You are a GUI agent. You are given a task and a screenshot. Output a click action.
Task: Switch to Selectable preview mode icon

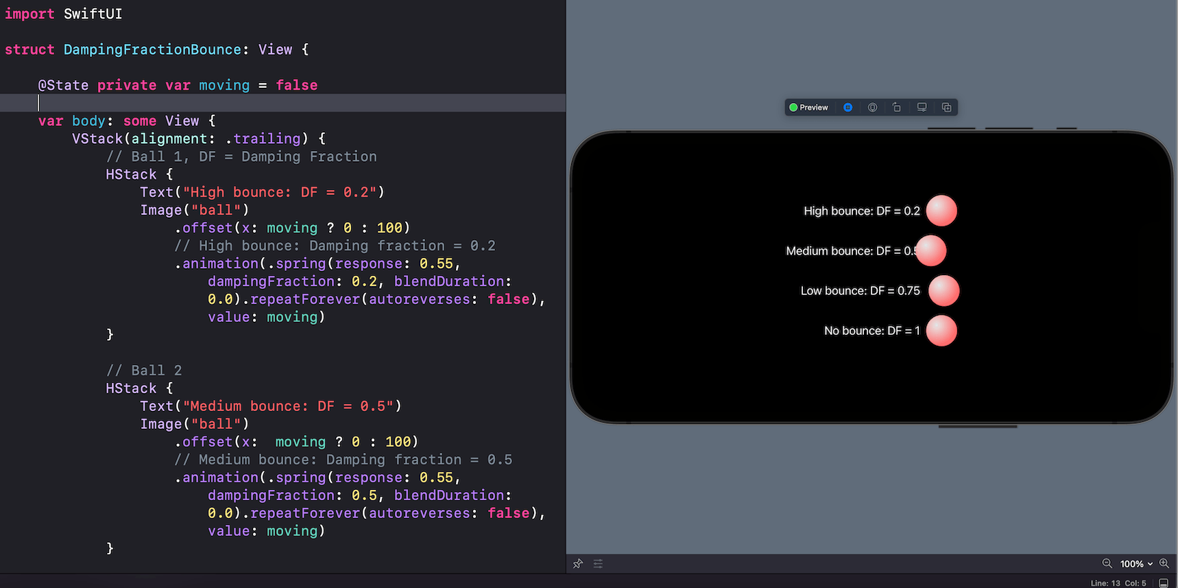(872, 108)
